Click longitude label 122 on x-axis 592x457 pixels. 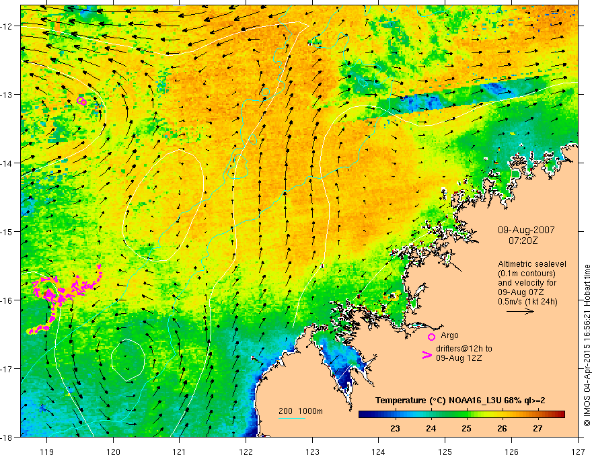click(x=246, y=452)
